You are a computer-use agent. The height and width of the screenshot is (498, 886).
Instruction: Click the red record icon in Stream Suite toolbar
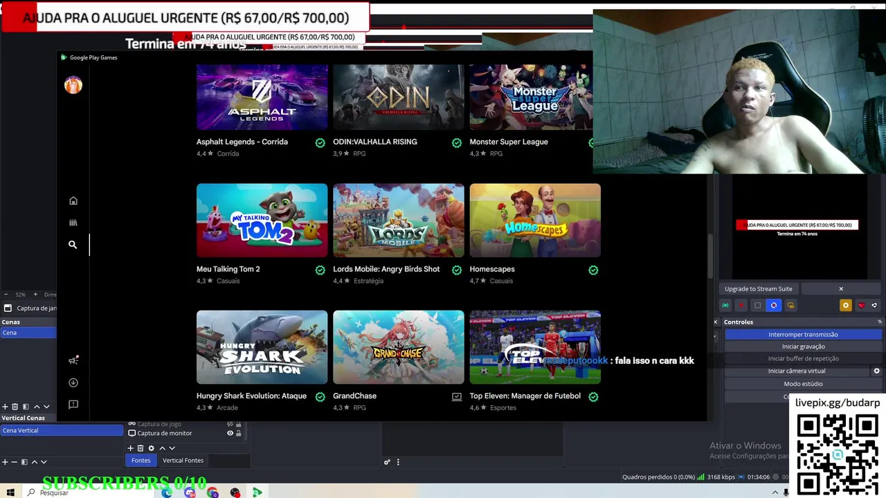coord(741,305)
